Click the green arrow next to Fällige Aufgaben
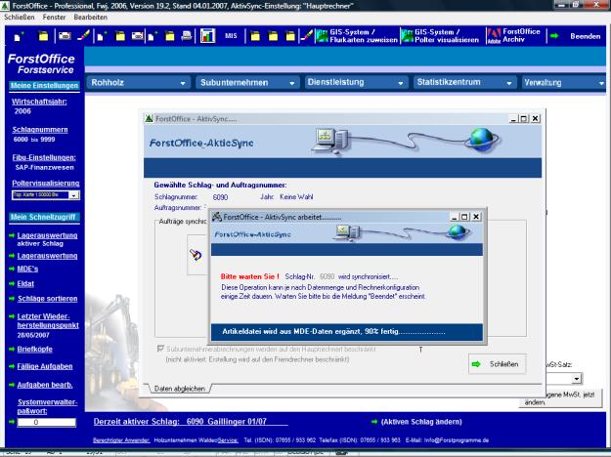Screen dimensions: 611x457 [x=12, y=366]
